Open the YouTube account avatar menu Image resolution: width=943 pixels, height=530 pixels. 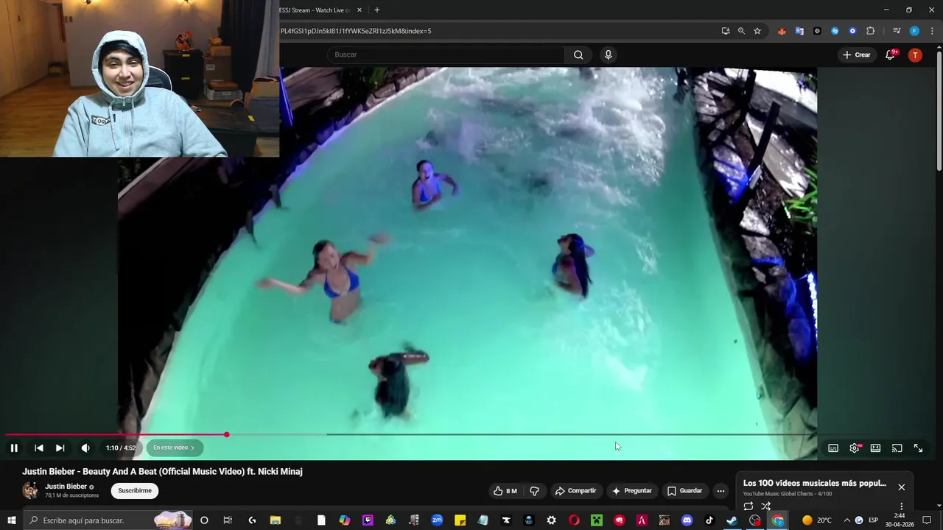(x=915, y=54)
